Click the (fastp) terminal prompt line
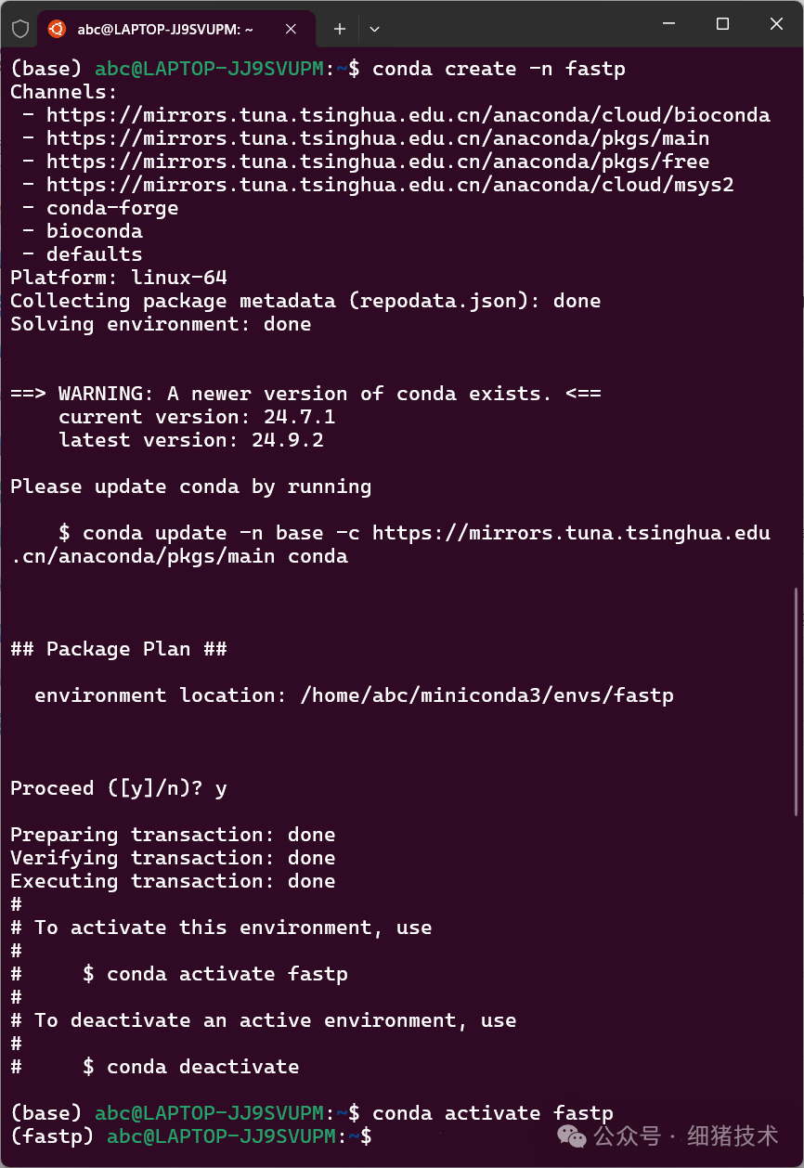Viewport: 804px width, 1168px height. (186, 1136)
